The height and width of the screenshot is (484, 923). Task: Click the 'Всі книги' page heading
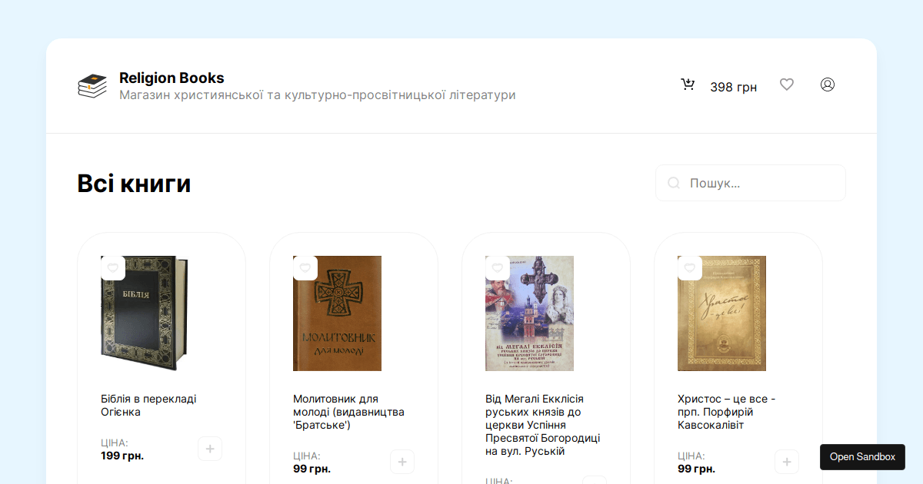tap(134, 183)
